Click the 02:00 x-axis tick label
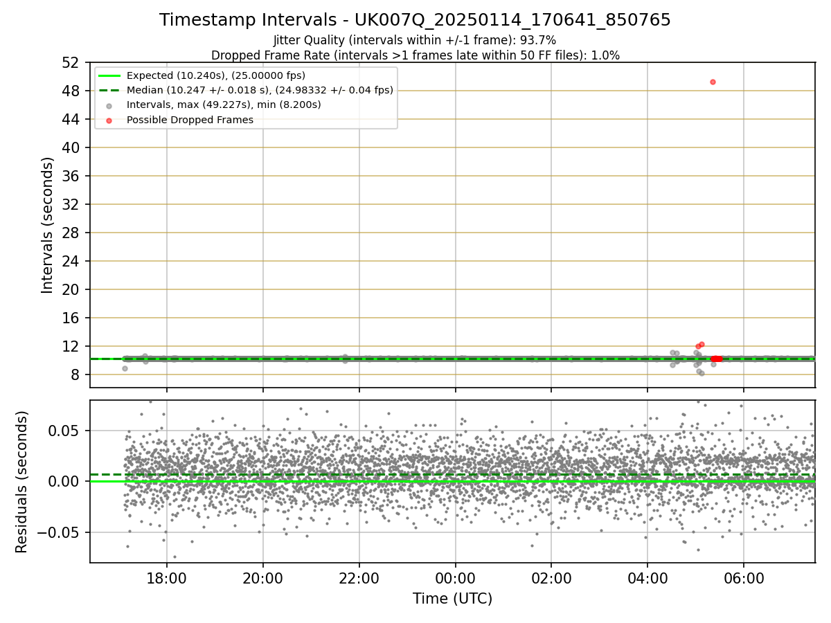The image size is (831, 623). pos(551,579)
